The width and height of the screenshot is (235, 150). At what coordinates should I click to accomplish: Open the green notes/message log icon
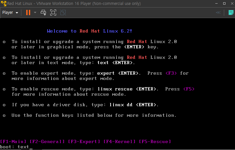tap(231, 12)
